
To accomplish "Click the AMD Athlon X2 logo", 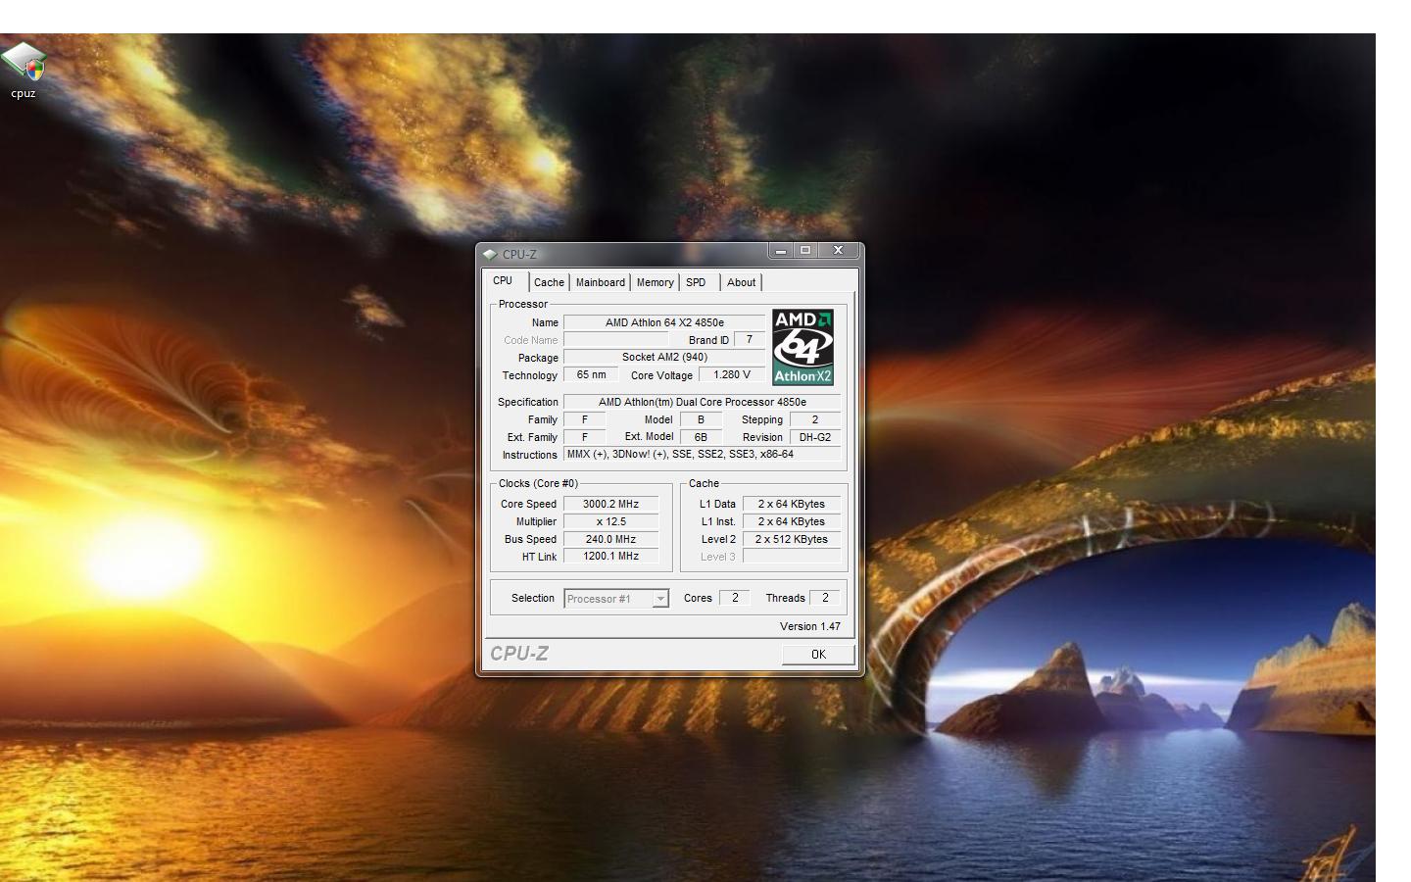I will click(x=803, y=347).
